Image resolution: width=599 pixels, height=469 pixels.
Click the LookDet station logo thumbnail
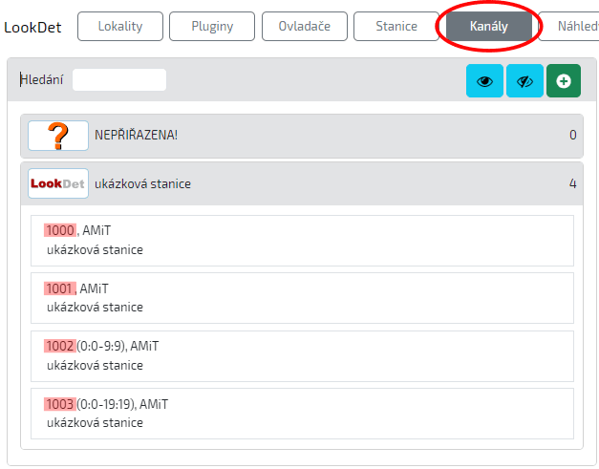[58, 183]
